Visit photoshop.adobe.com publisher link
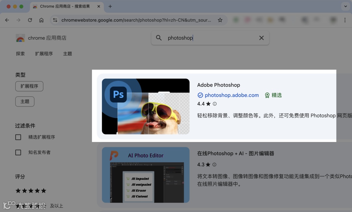 click(232, 95)
